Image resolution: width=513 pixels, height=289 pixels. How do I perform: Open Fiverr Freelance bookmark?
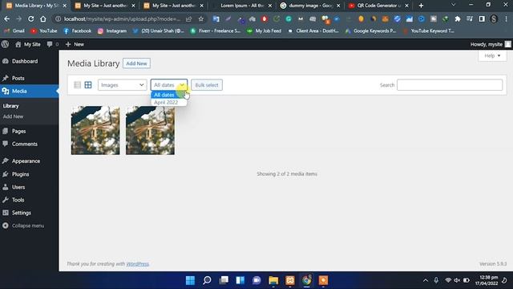[x=216, y=31]
